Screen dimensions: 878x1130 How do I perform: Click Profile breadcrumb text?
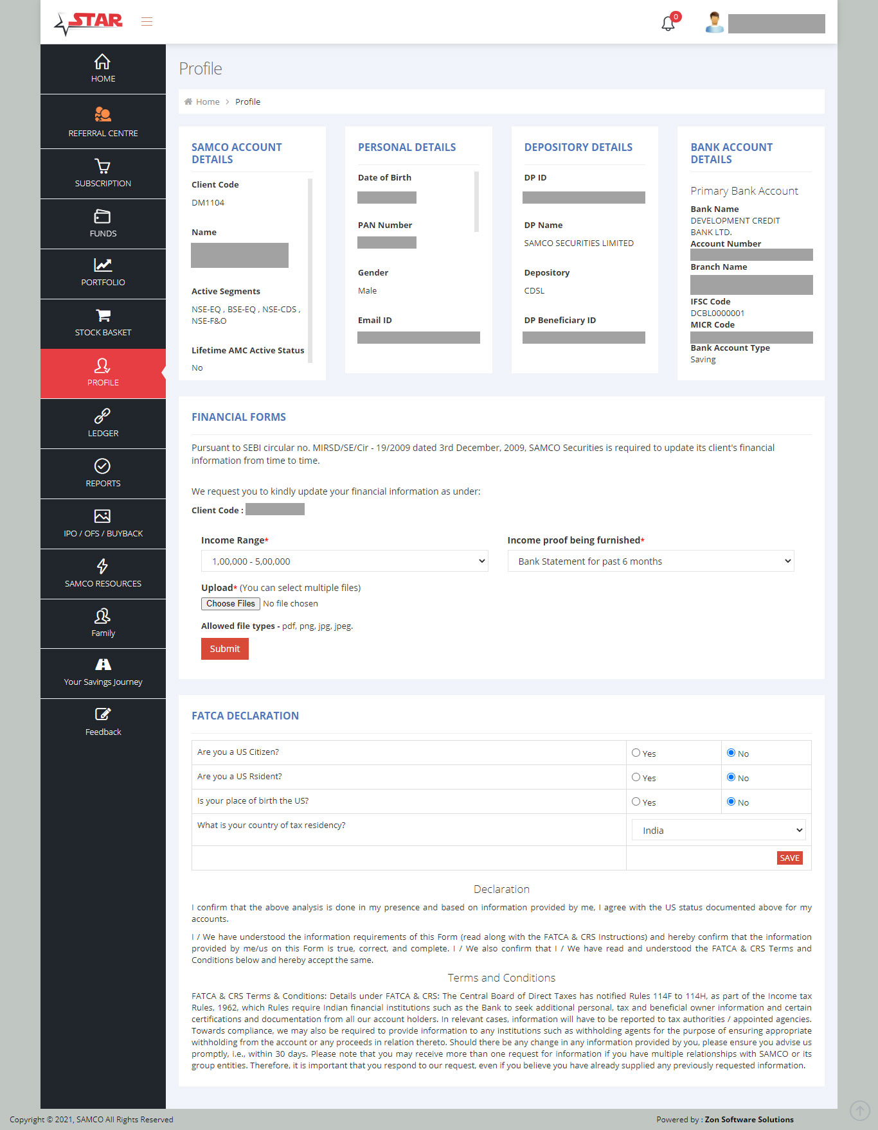(247, 102)
